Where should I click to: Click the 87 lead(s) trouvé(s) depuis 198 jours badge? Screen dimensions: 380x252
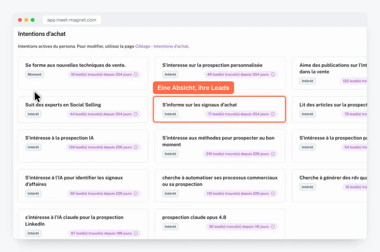pyautogui.click(x=104, y=233)
